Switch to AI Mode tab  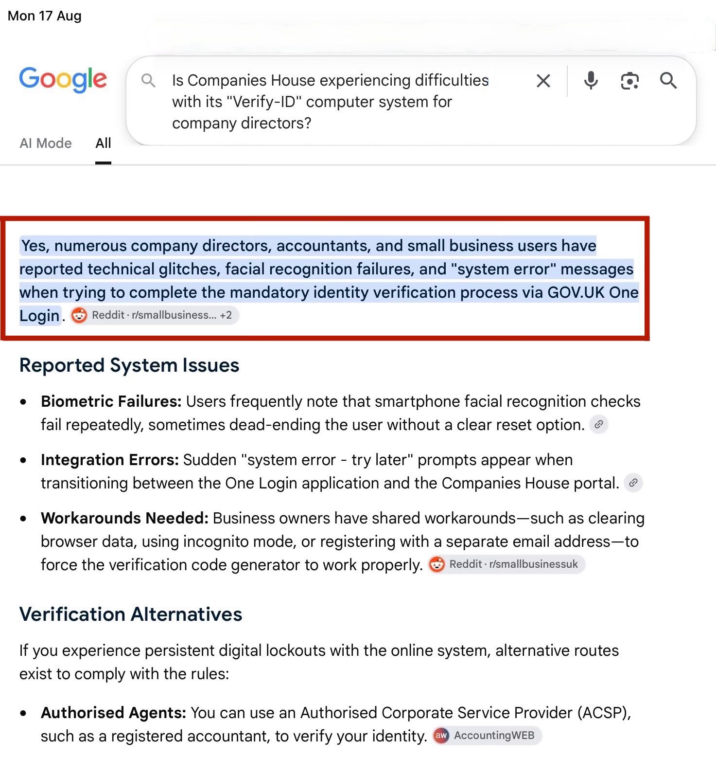46,143
